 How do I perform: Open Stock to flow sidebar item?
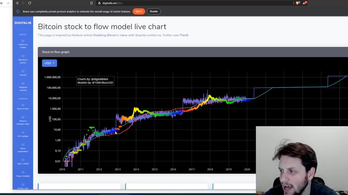click(23, 106)
